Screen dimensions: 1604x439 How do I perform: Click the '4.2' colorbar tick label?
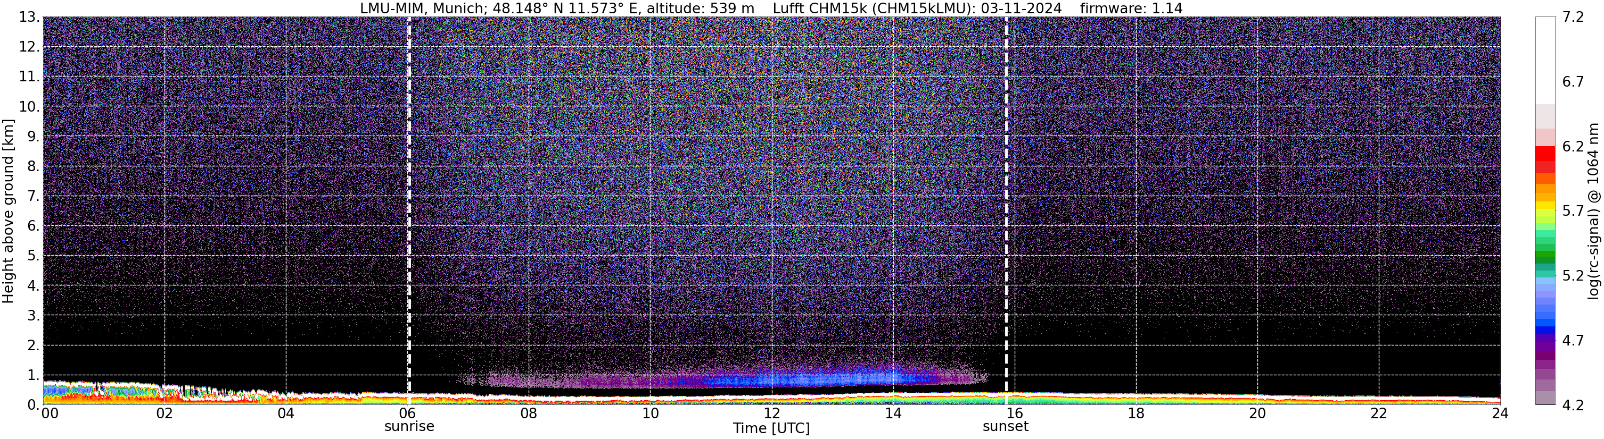pyautogui.click(x=1573, y=405)
